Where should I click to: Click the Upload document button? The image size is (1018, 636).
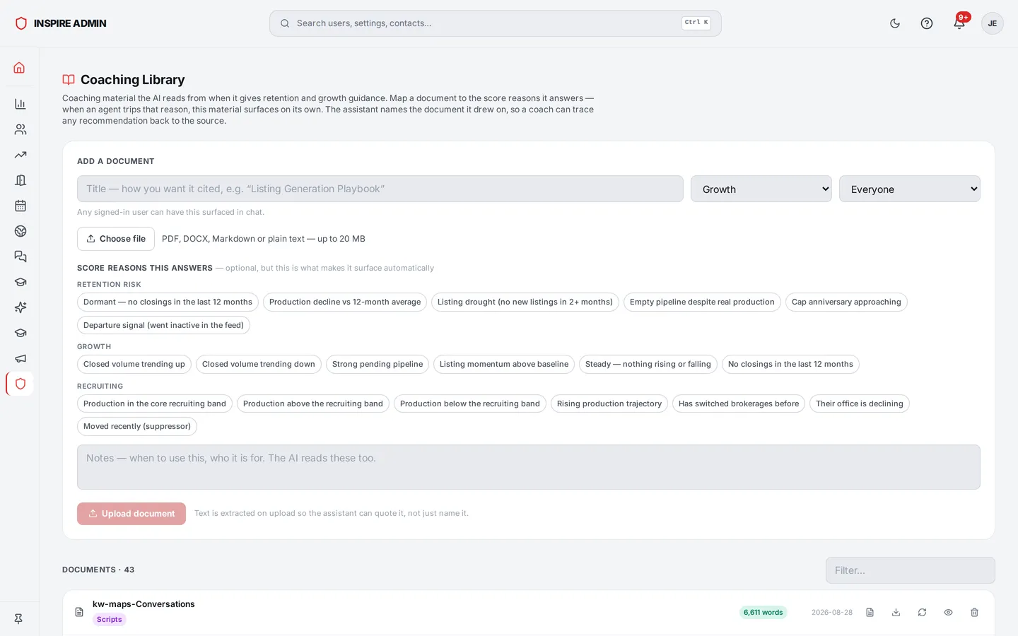131,514
